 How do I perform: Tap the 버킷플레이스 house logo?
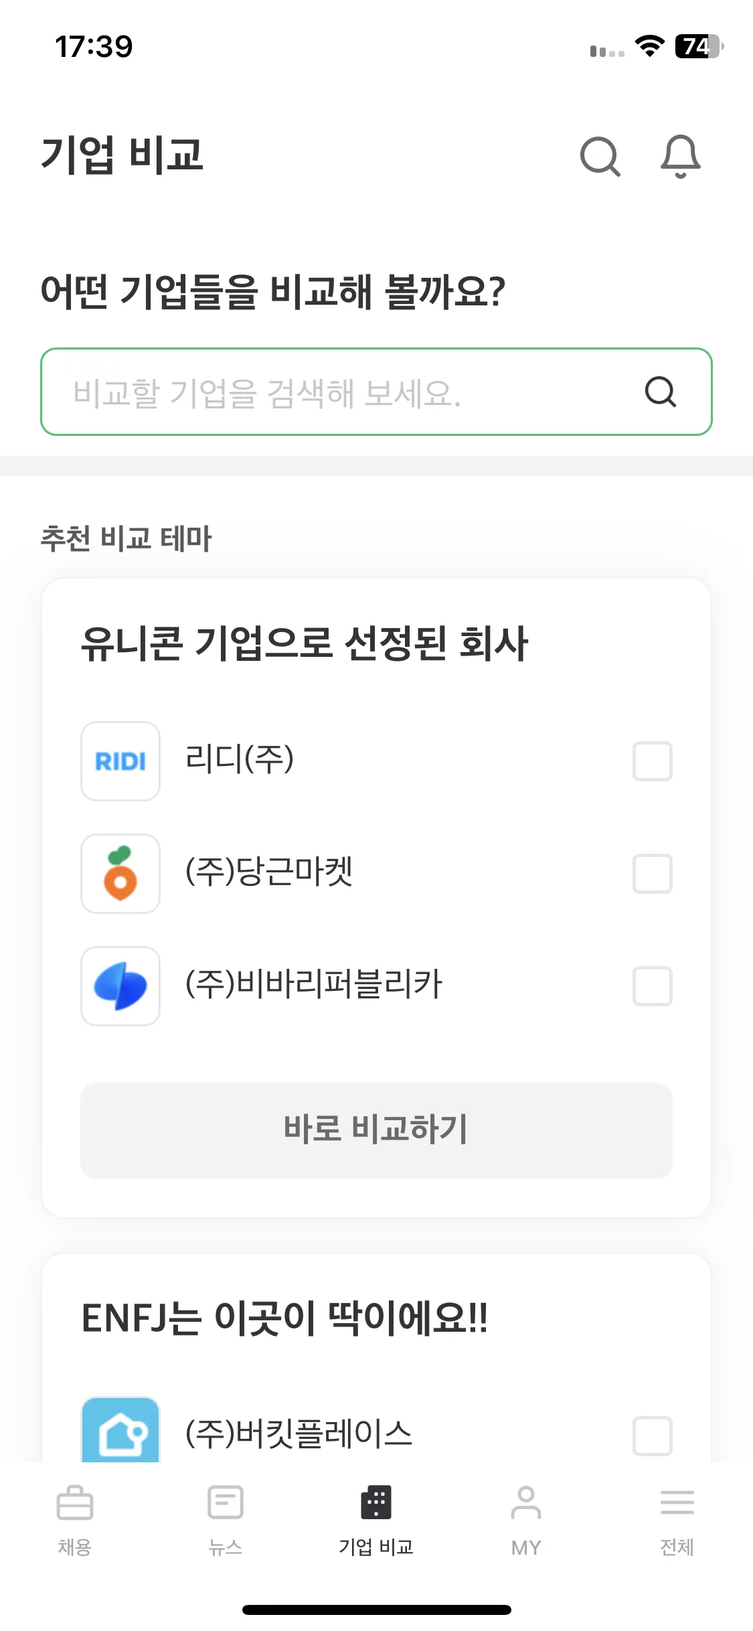[120, 1429]
